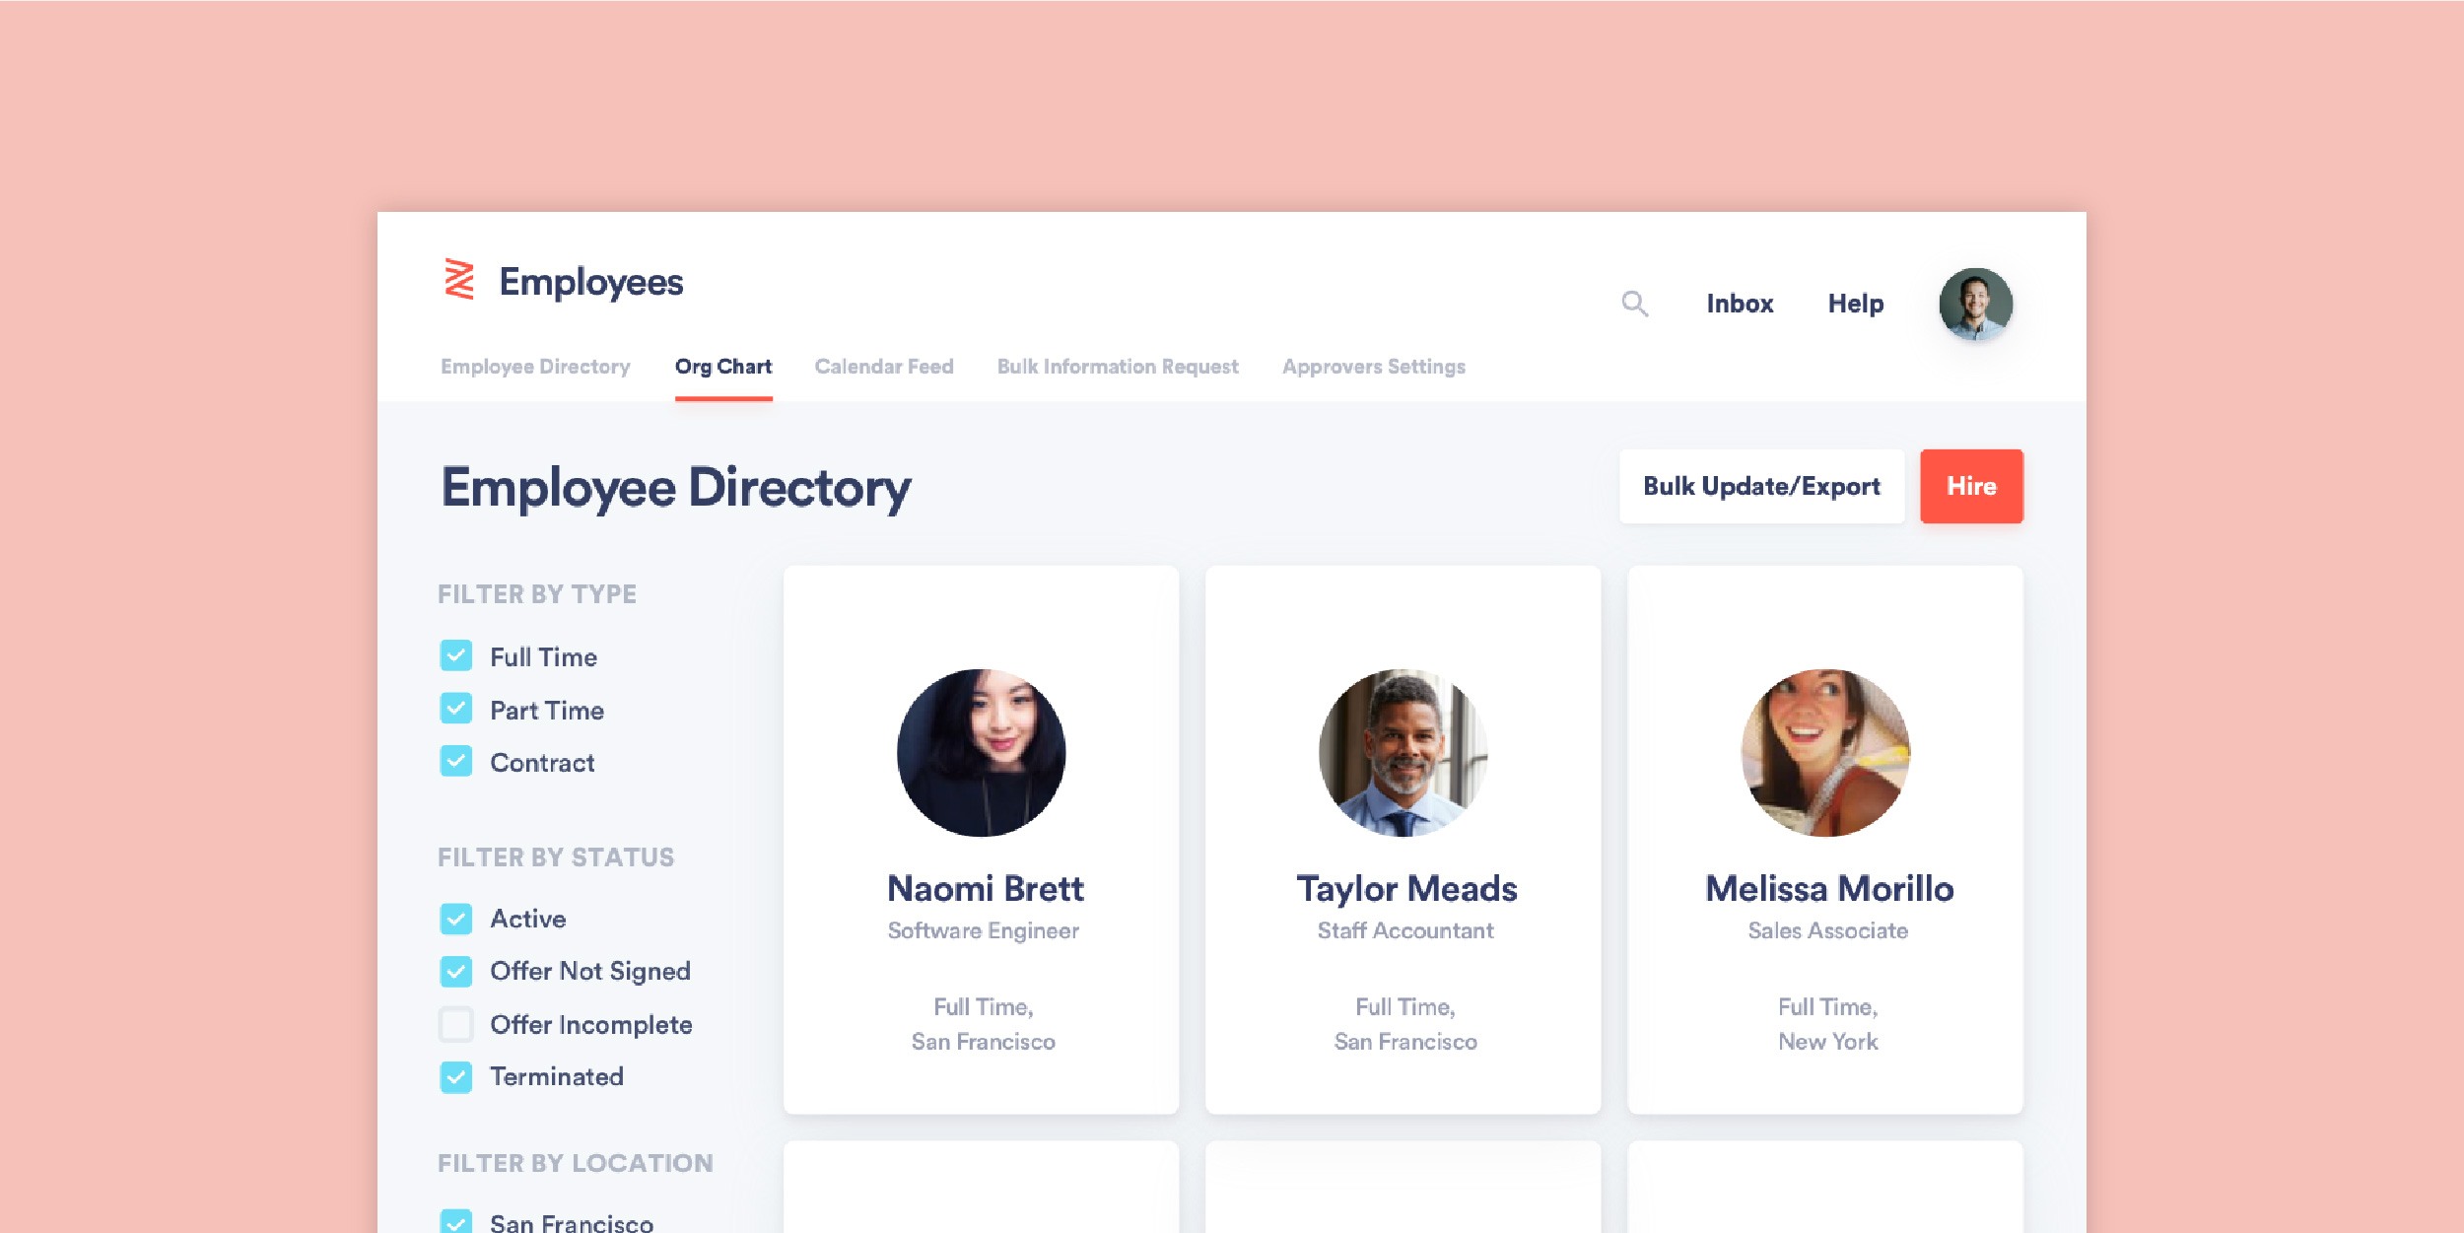Uncheck the Part Time type filter
Viewport: 2464px width, 1233px height.
455,709
